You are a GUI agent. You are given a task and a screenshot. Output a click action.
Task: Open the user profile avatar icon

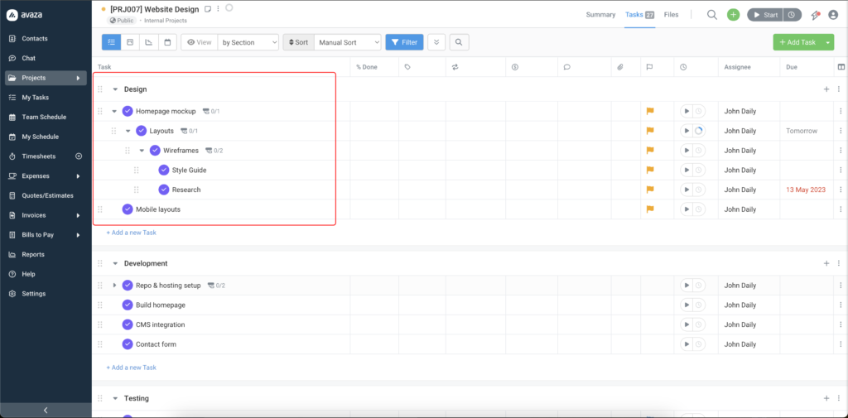834,15
